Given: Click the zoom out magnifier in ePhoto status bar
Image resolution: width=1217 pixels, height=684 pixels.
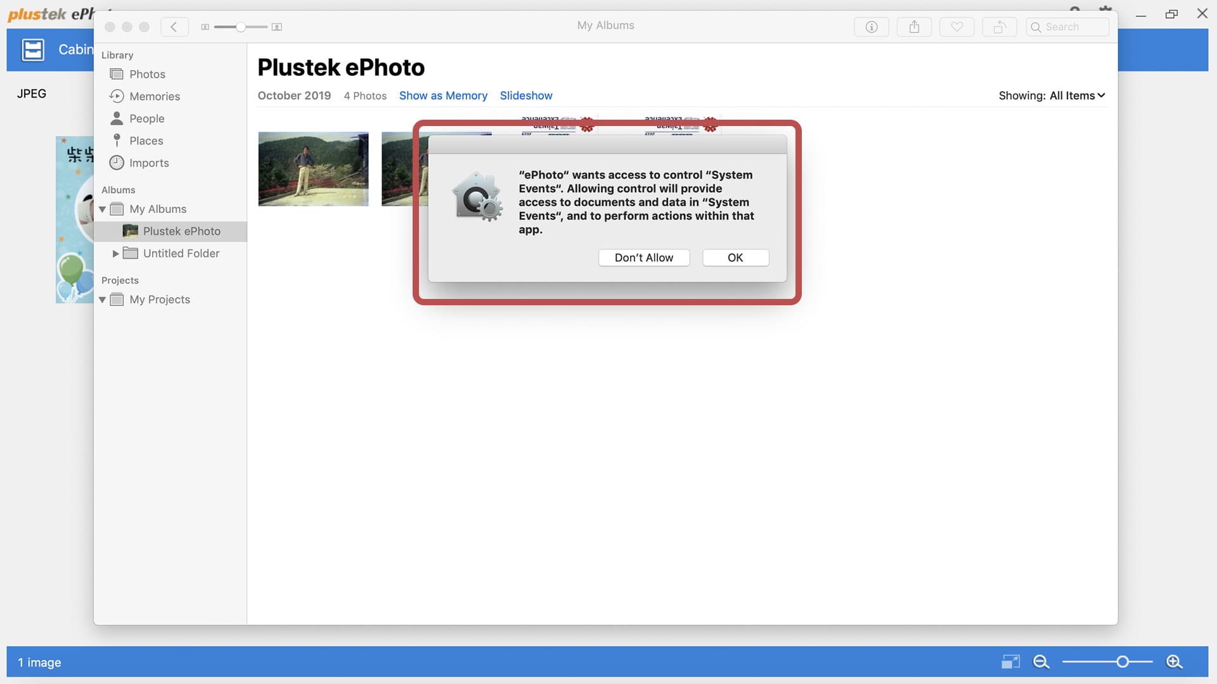Looking at the screenshot, I should (1041, 662).
